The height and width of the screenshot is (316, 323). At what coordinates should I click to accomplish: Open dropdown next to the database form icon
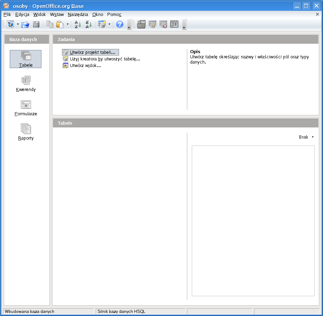pyautogui.click(x=109, y=24)
